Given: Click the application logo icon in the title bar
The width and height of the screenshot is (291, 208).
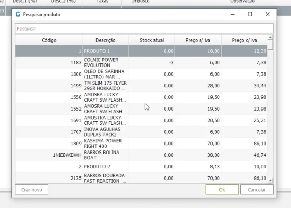Looking at the screenshot, I should tap(18, 15).
